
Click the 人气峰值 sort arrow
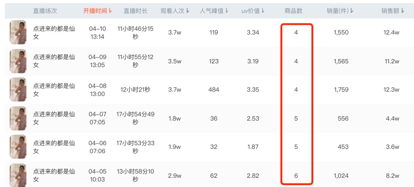point(227,11)
